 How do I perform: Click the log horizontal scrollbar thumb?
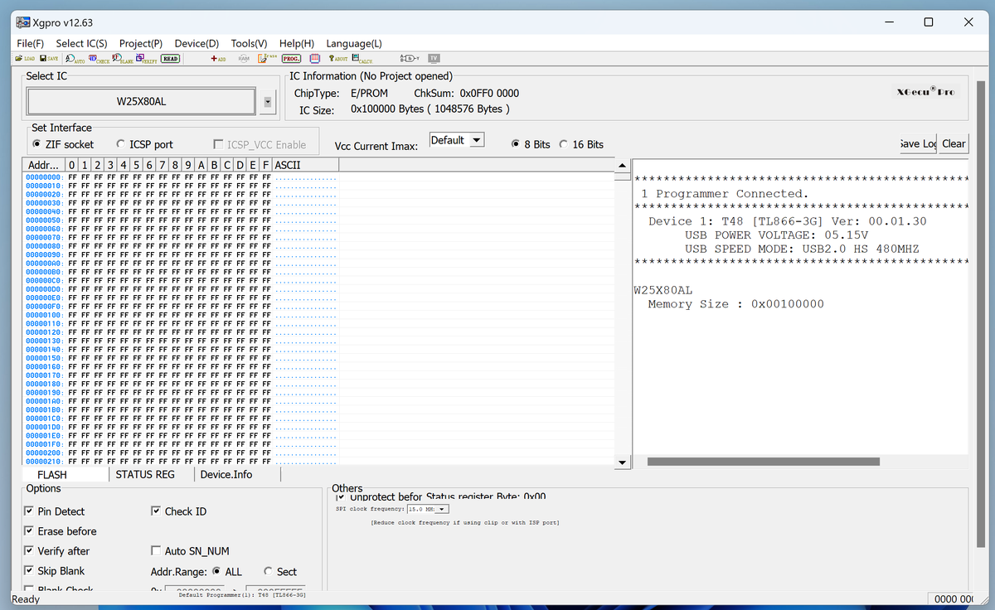click(763, 461)
